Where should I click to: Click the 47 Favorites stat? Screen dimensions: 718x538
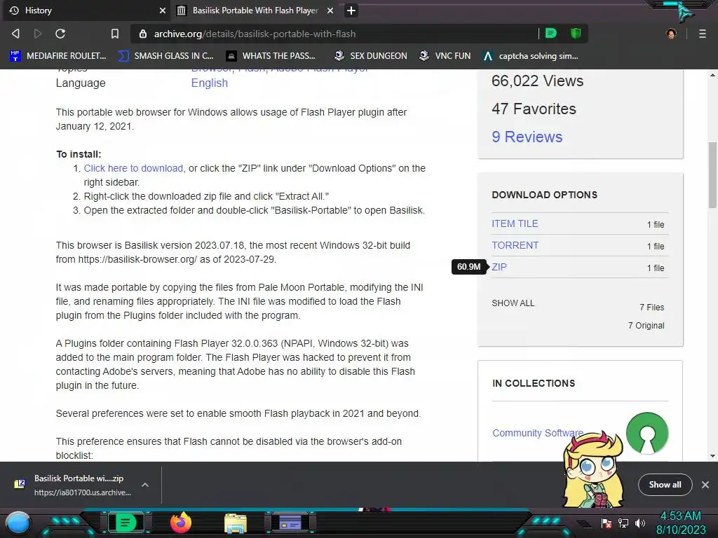pyautogui.click(x=534, y=109)
